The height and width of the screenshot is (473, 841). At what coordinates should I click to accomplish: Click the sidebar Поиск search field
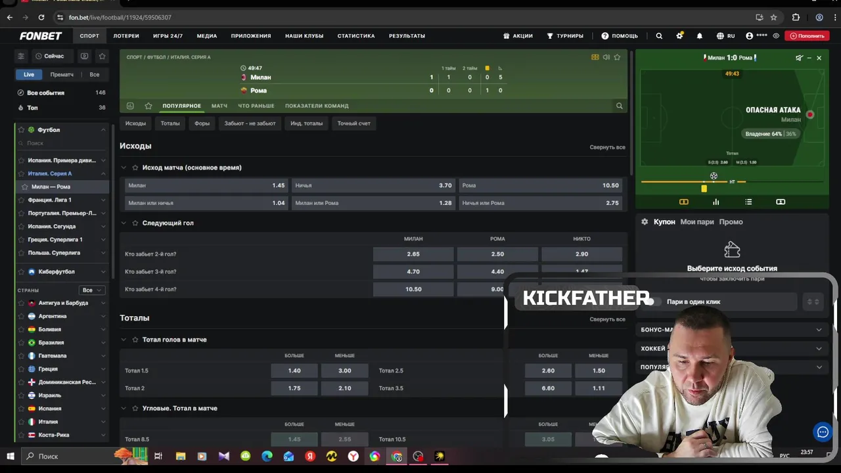(62, 143)
